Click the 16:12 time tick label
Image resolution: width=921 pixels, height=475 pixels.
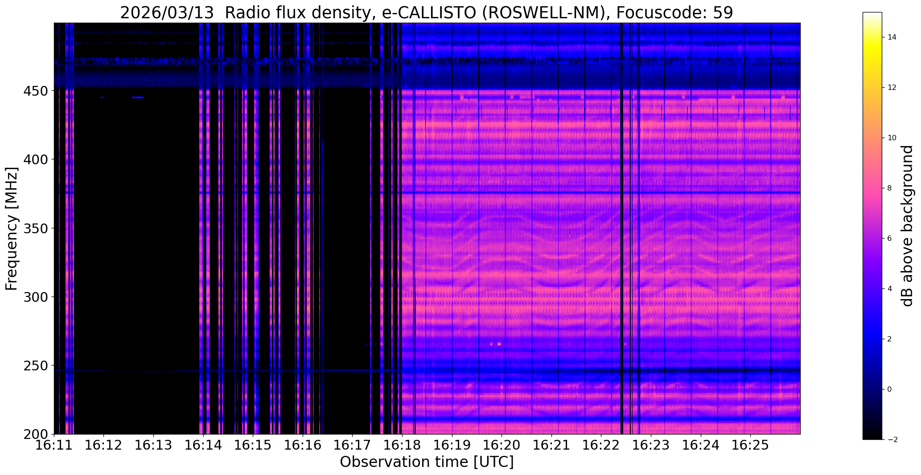click(x=104, y=445)
